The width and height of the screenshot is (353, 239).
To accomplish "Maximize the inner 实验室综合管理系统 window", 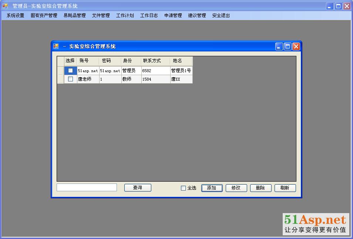I will [288, 47].
